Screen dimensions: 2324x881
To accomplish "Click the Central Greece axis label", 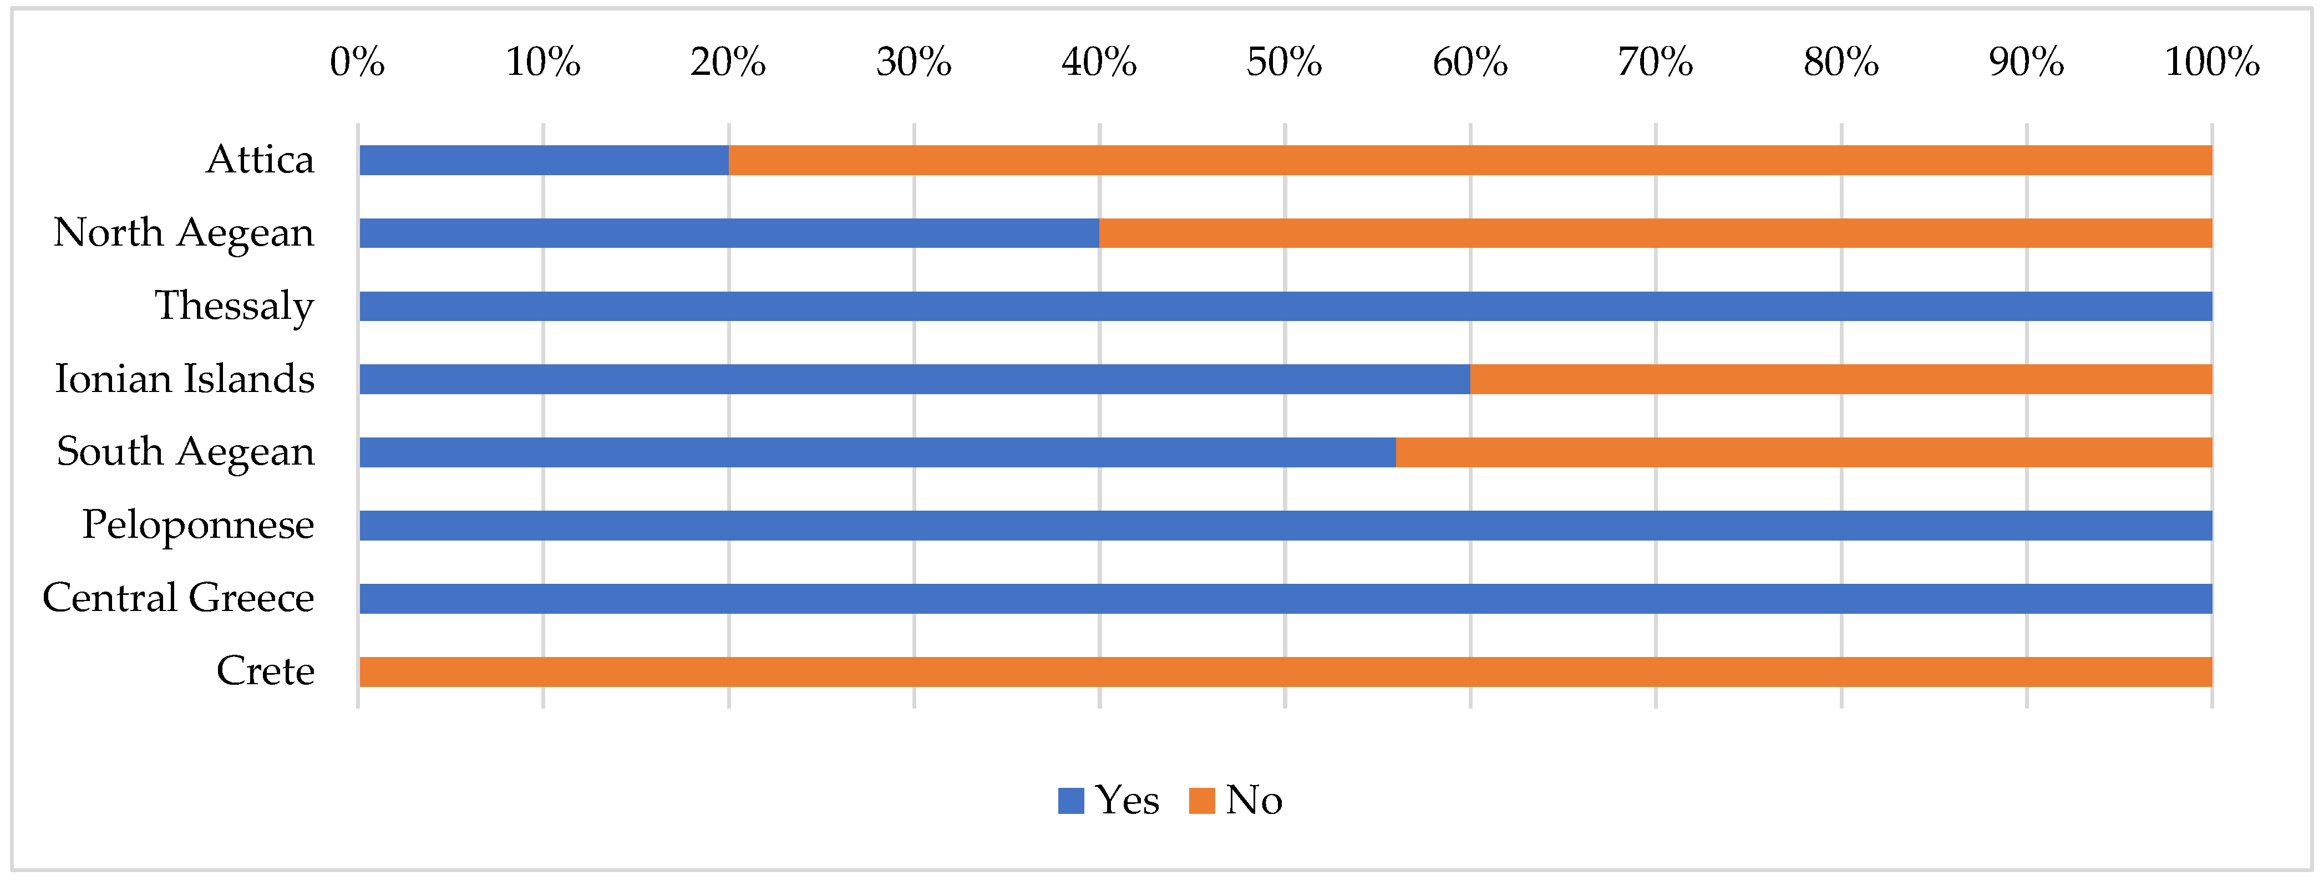I will [x=179, y=599].
